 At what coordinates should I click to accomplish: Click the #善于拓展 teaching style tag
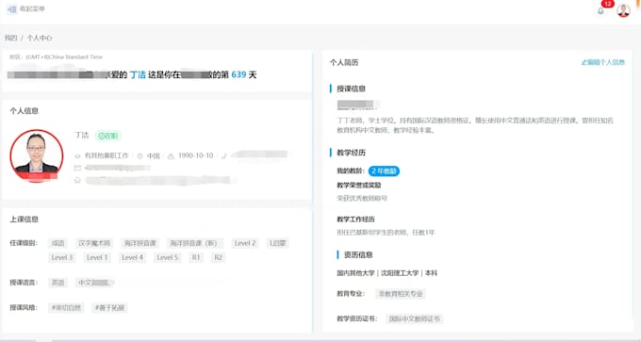coord(109,308)
